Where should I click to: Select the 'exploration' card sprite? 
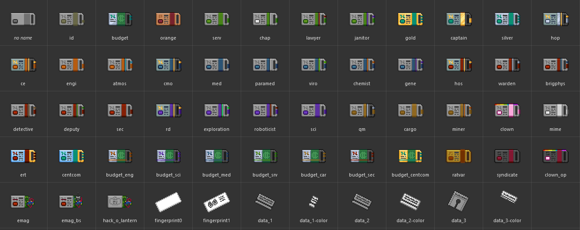point(217,110)
